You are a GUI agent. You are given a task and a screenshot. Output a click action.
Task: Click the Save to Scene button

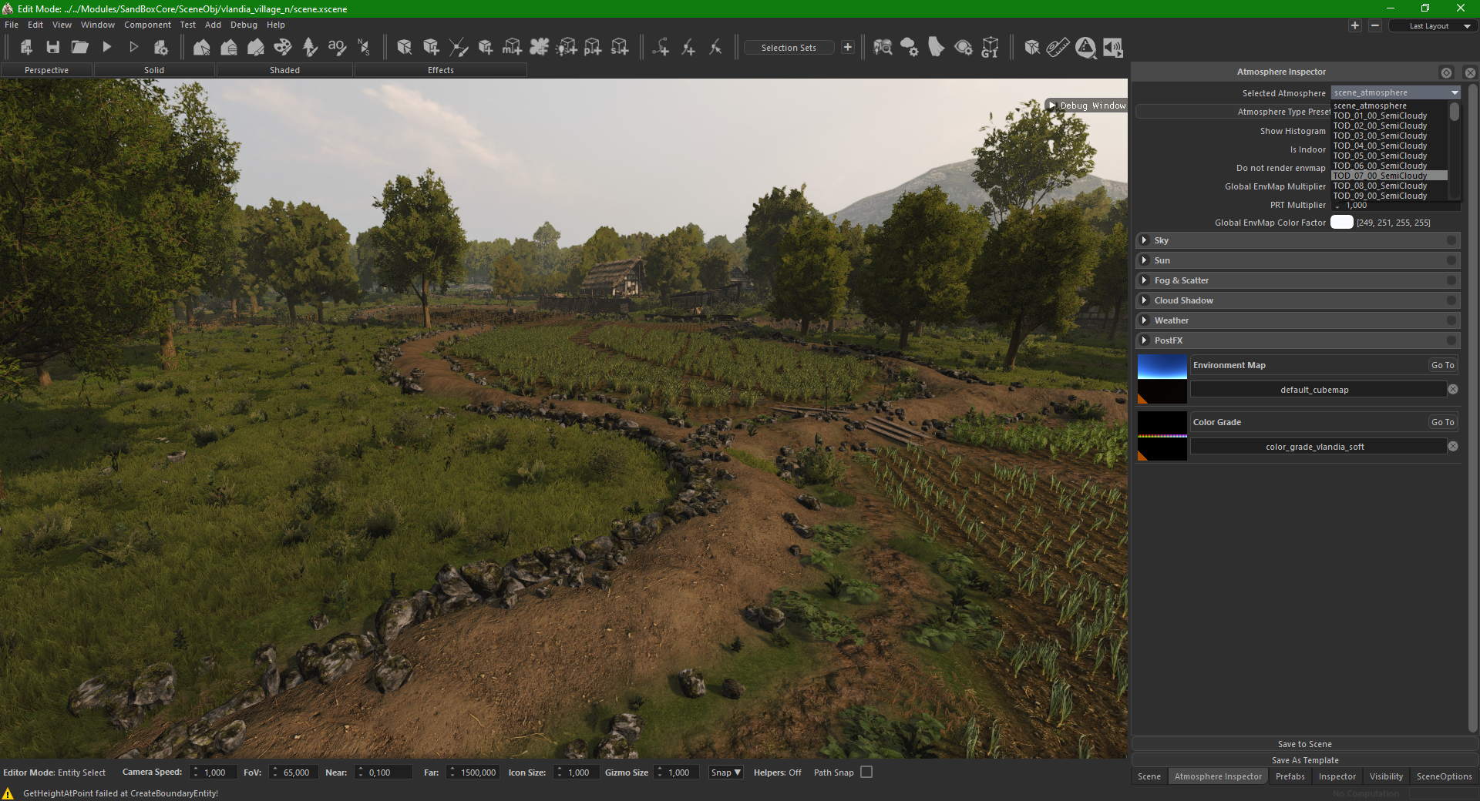(x=1304, y=744)
